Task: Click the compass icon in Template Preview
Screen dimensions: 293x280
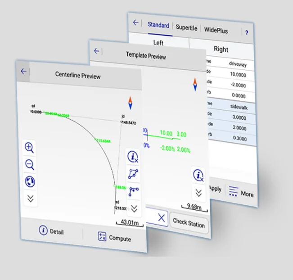Action: (195, 85)
